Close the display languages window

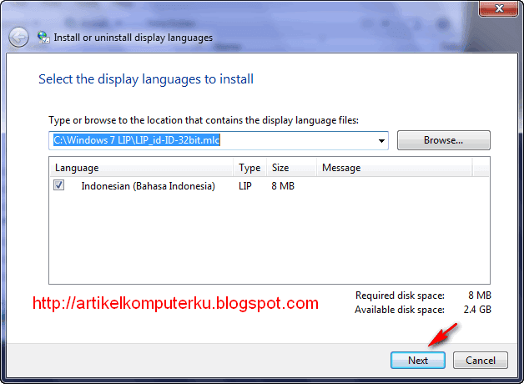point(499,8)
